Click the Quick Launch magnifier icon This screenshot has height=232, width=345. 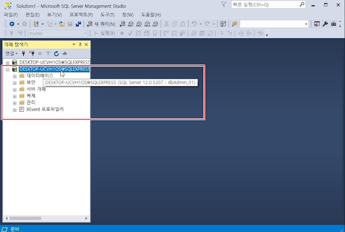tap(302, 4)
